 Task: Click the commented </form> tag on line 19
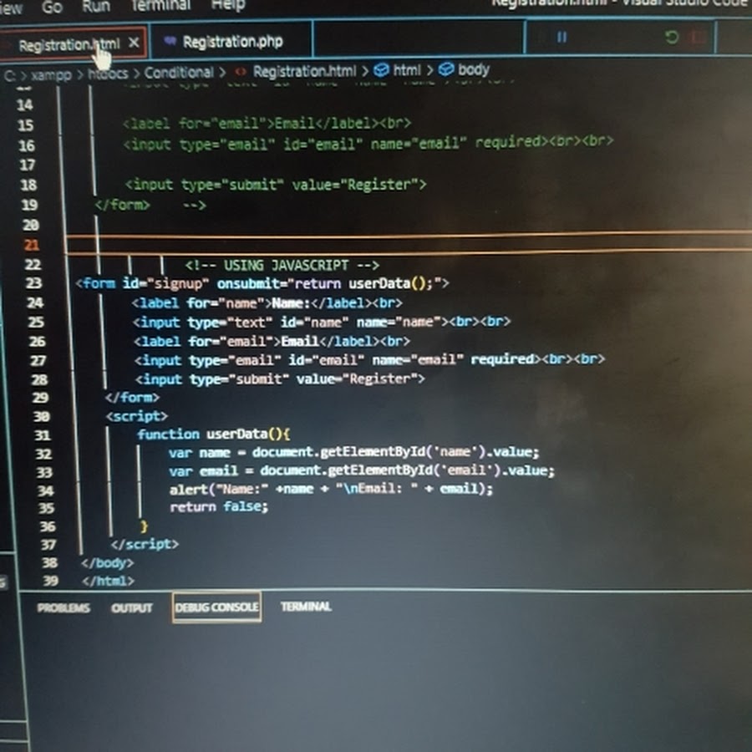click(123, 205)
